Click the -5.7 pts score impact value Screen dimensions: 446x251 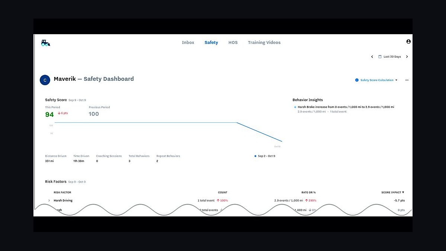[x=399, y=200]
